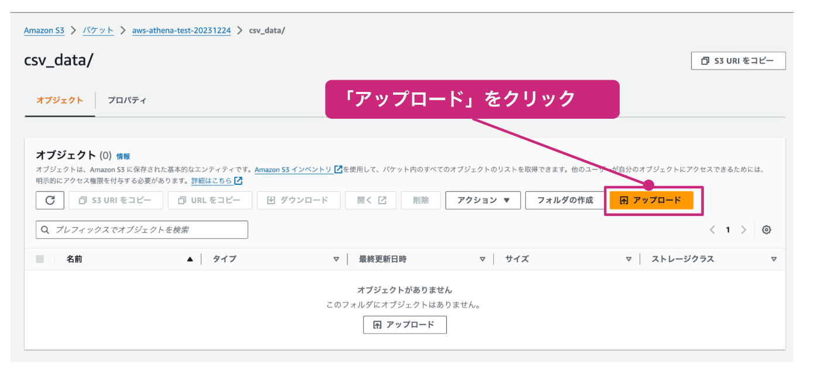Click the ダウンロード button
This screenshot has height=375, width=820.
point(299,200)
